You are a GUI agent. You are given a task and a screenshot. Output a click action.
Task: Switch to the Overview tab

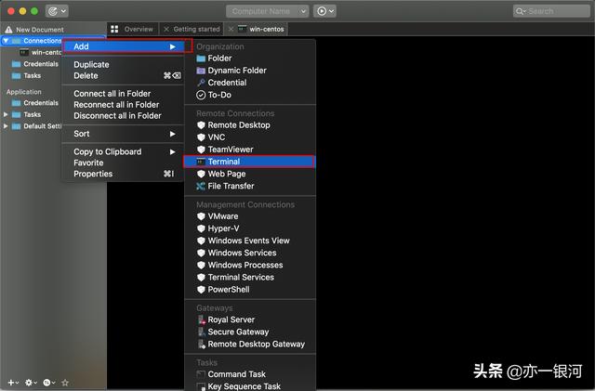pos(132,29)
